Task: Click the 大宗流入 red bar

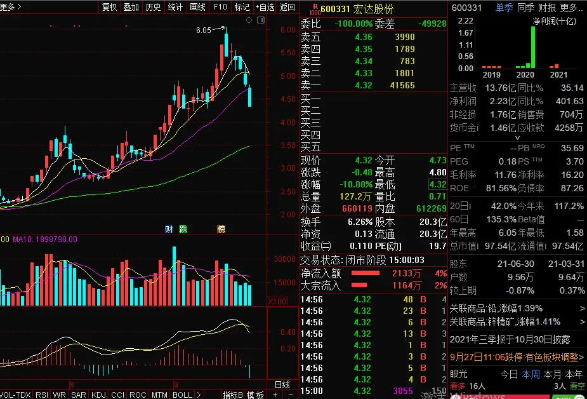Action: click(x=359, y=285)
